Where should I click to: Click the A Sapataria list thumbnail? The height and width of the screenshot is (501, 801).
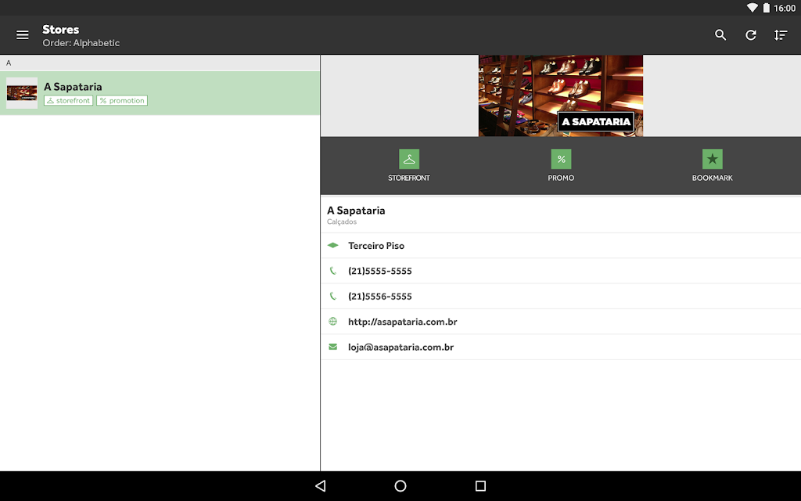click(21, 93)
